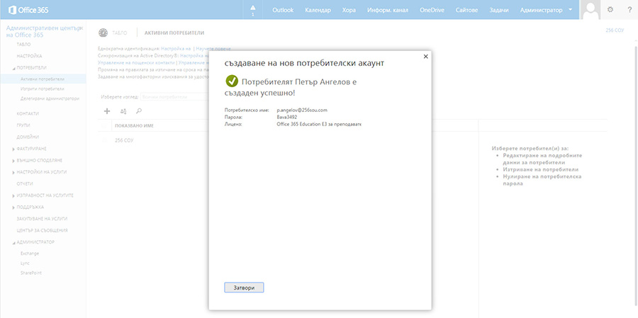Click the username p.angelov@256sou.com
Viewport: 638px width, 318px height.
(302, 110)
